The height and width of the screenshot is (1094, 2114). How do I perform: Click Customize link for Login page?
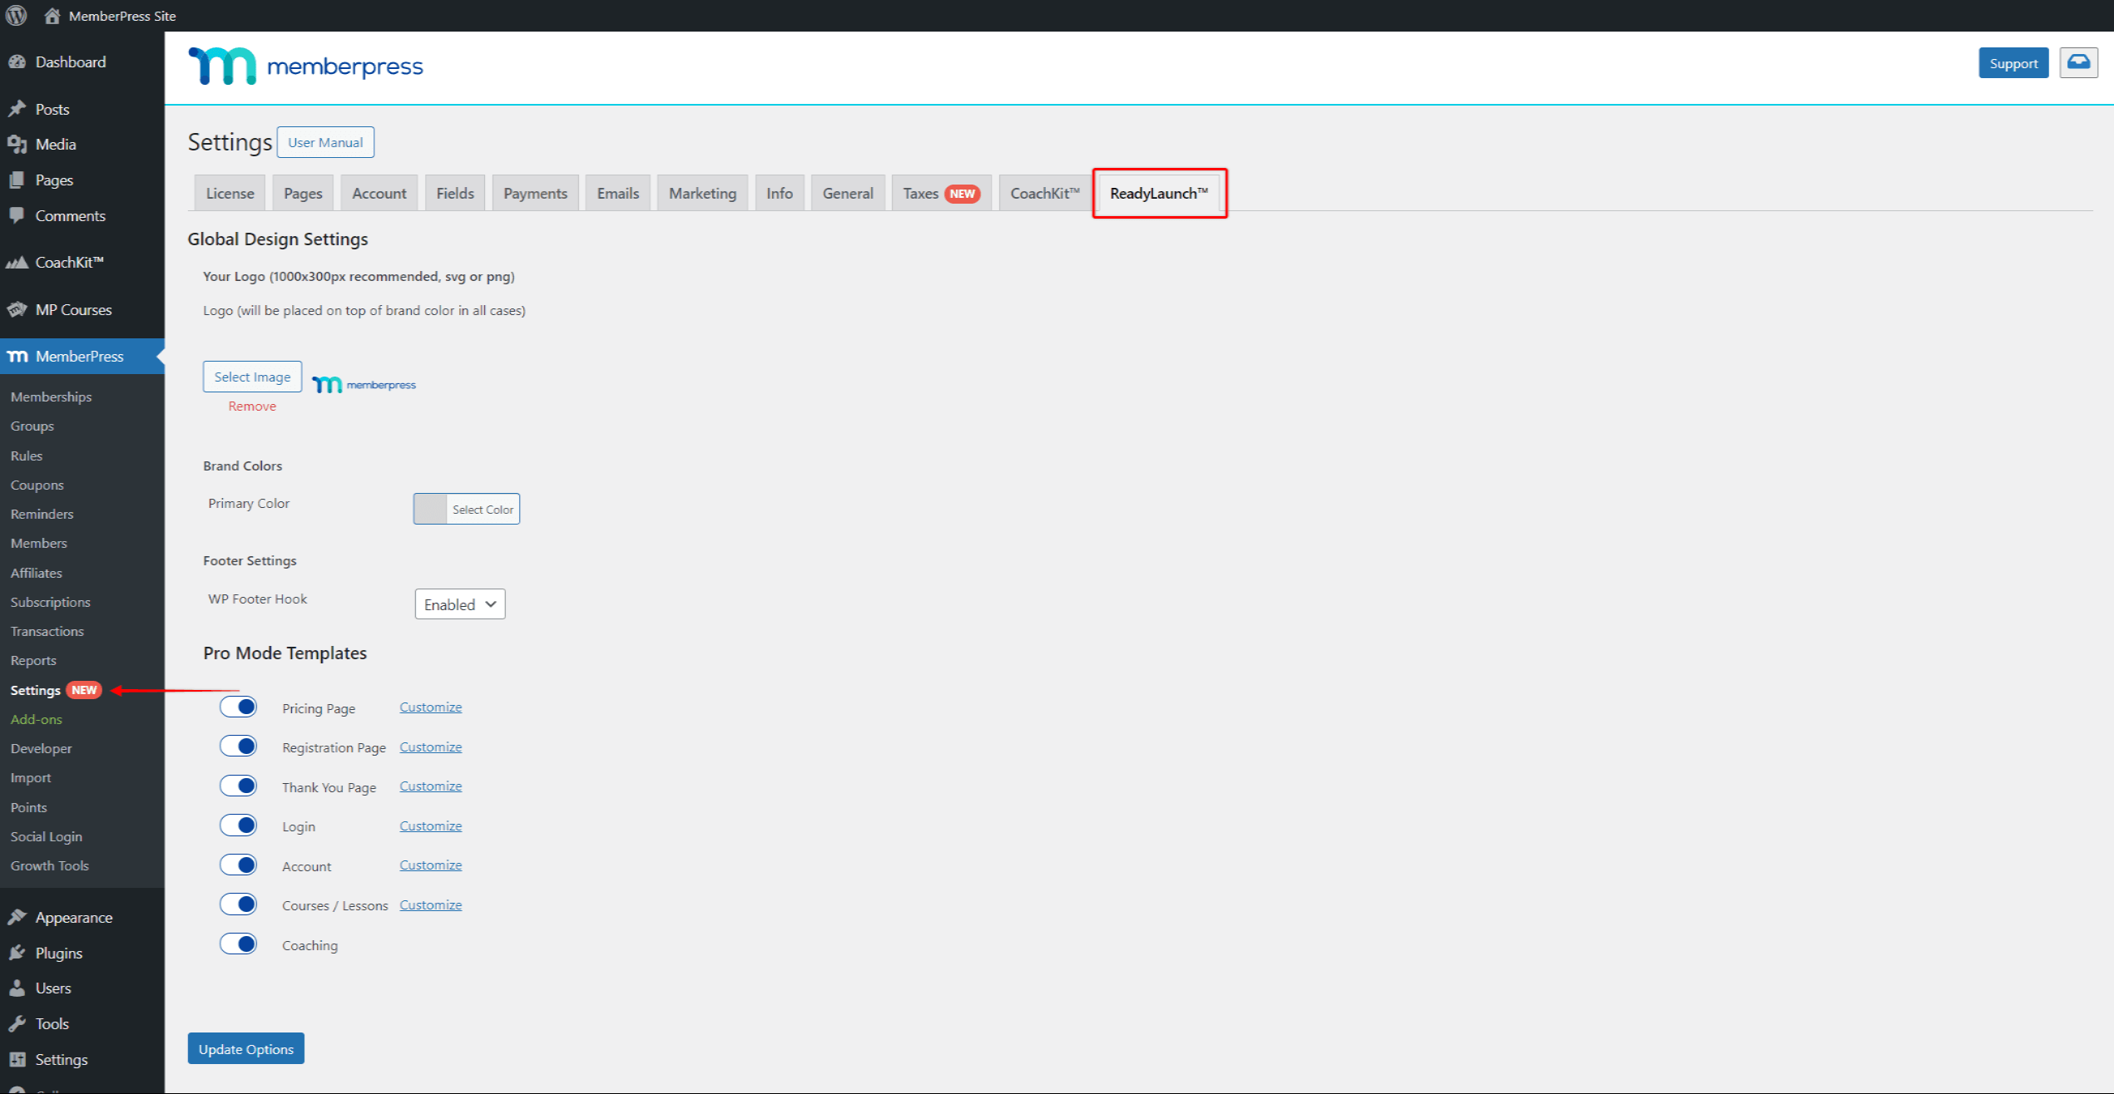pyautogui.click(x=430, y=825)
